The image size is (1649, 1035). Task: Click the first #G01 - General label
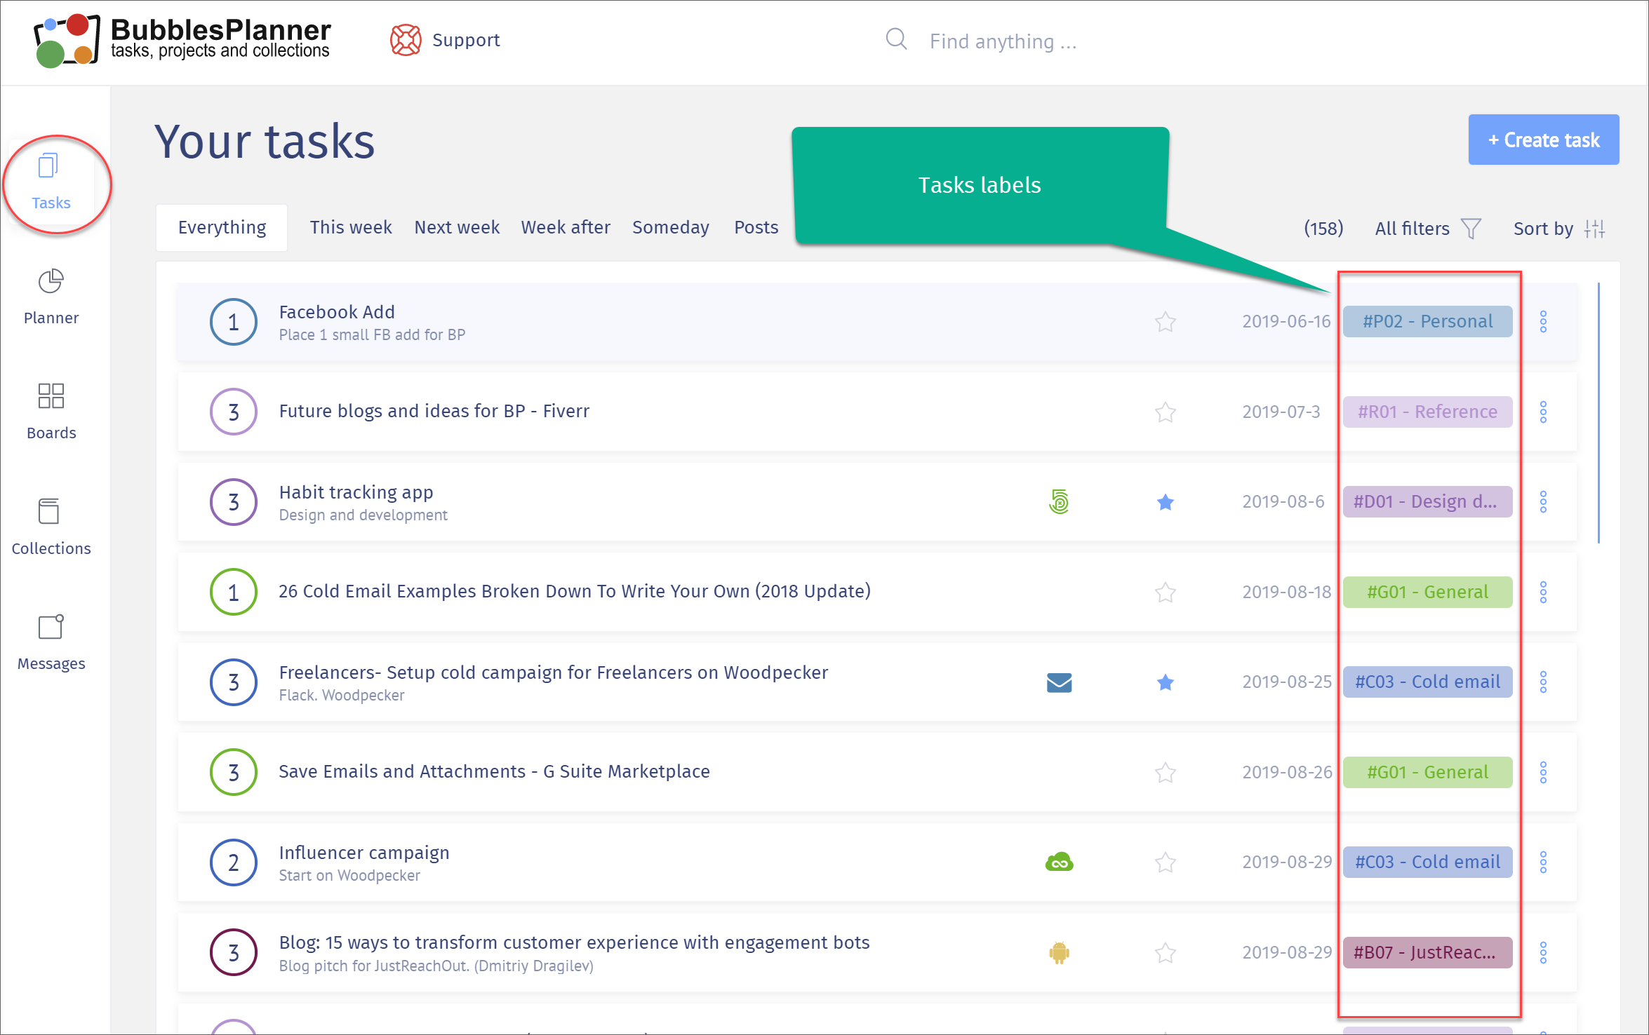tap(1427, 592)
